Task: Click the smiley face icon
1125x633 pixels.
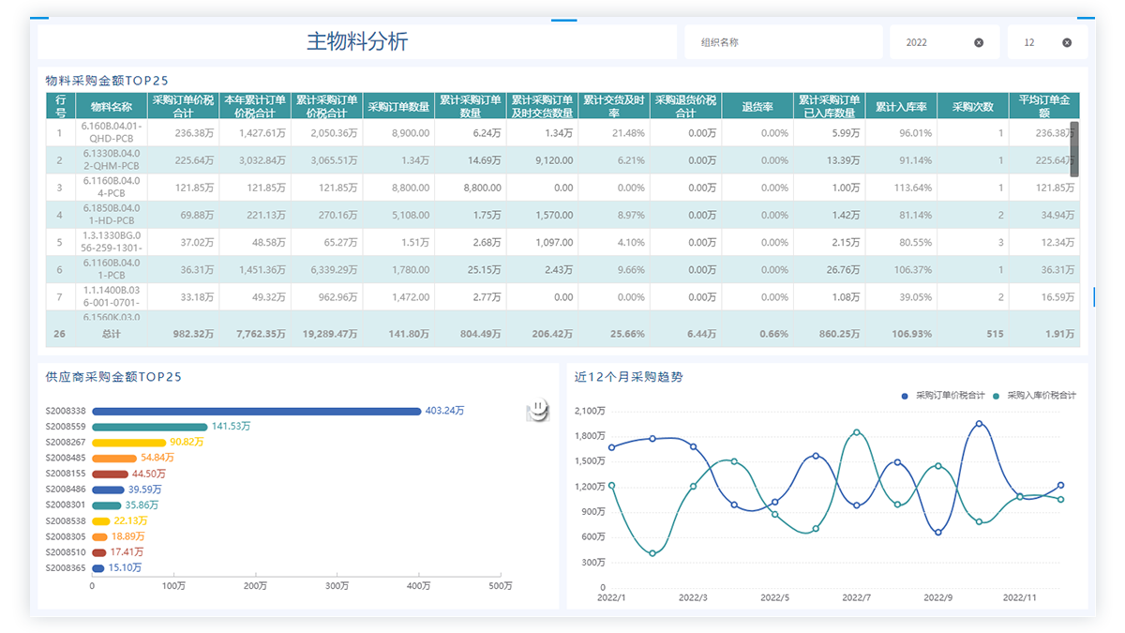Action: click(x=537, y=411)
